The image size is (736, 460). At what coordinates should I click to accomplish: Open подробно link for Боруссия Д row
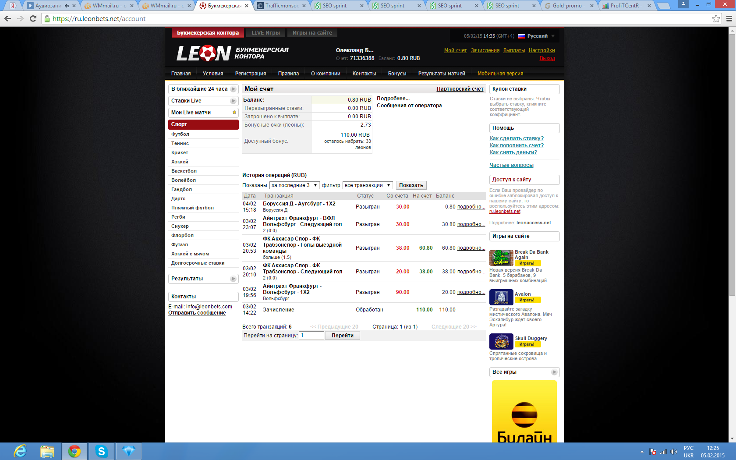[471, 207]
